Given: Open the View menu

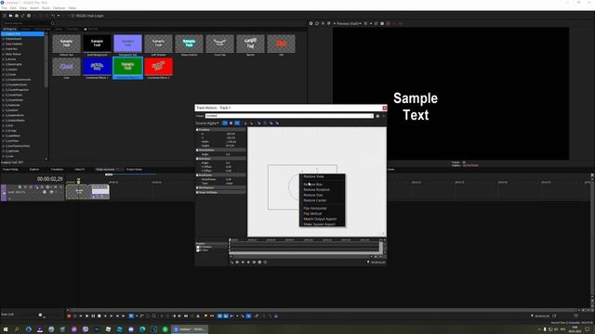Looking at the screenshot, I should (23, 8).
